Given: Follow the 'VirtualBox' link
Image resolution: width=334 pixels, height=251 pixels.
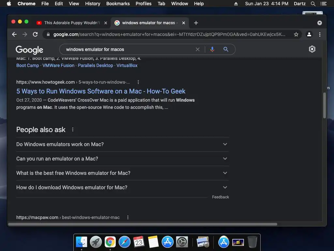Looking at the screenshot, I should tap(127, 65).
